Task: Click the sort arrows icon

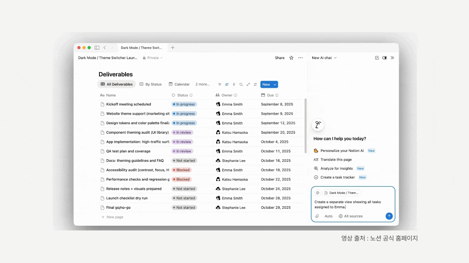Action: (227, 85)
